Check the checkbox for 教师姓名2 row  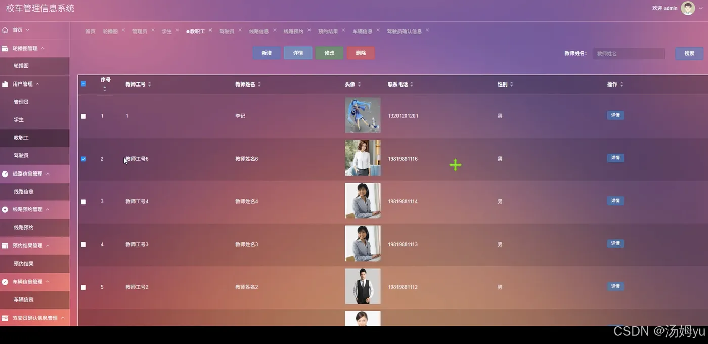[x=83, y=287]
